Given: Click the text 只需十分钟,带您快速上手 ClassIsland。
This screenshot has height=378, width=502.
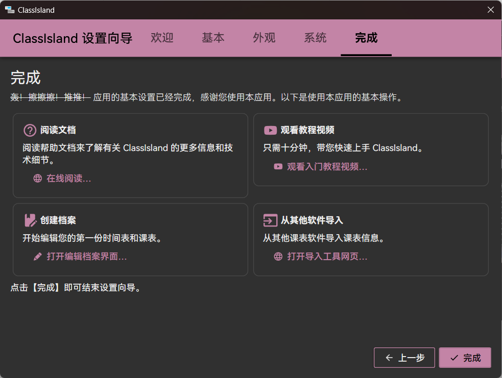Looking at the screenshot, I should click(343, 148).
